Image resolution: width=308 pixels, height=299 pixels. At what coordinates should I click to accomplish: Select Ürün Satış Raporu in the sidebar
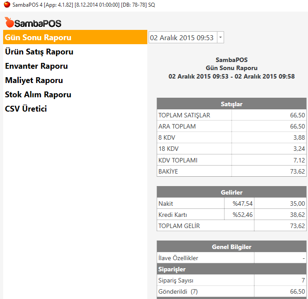[39, 52]
